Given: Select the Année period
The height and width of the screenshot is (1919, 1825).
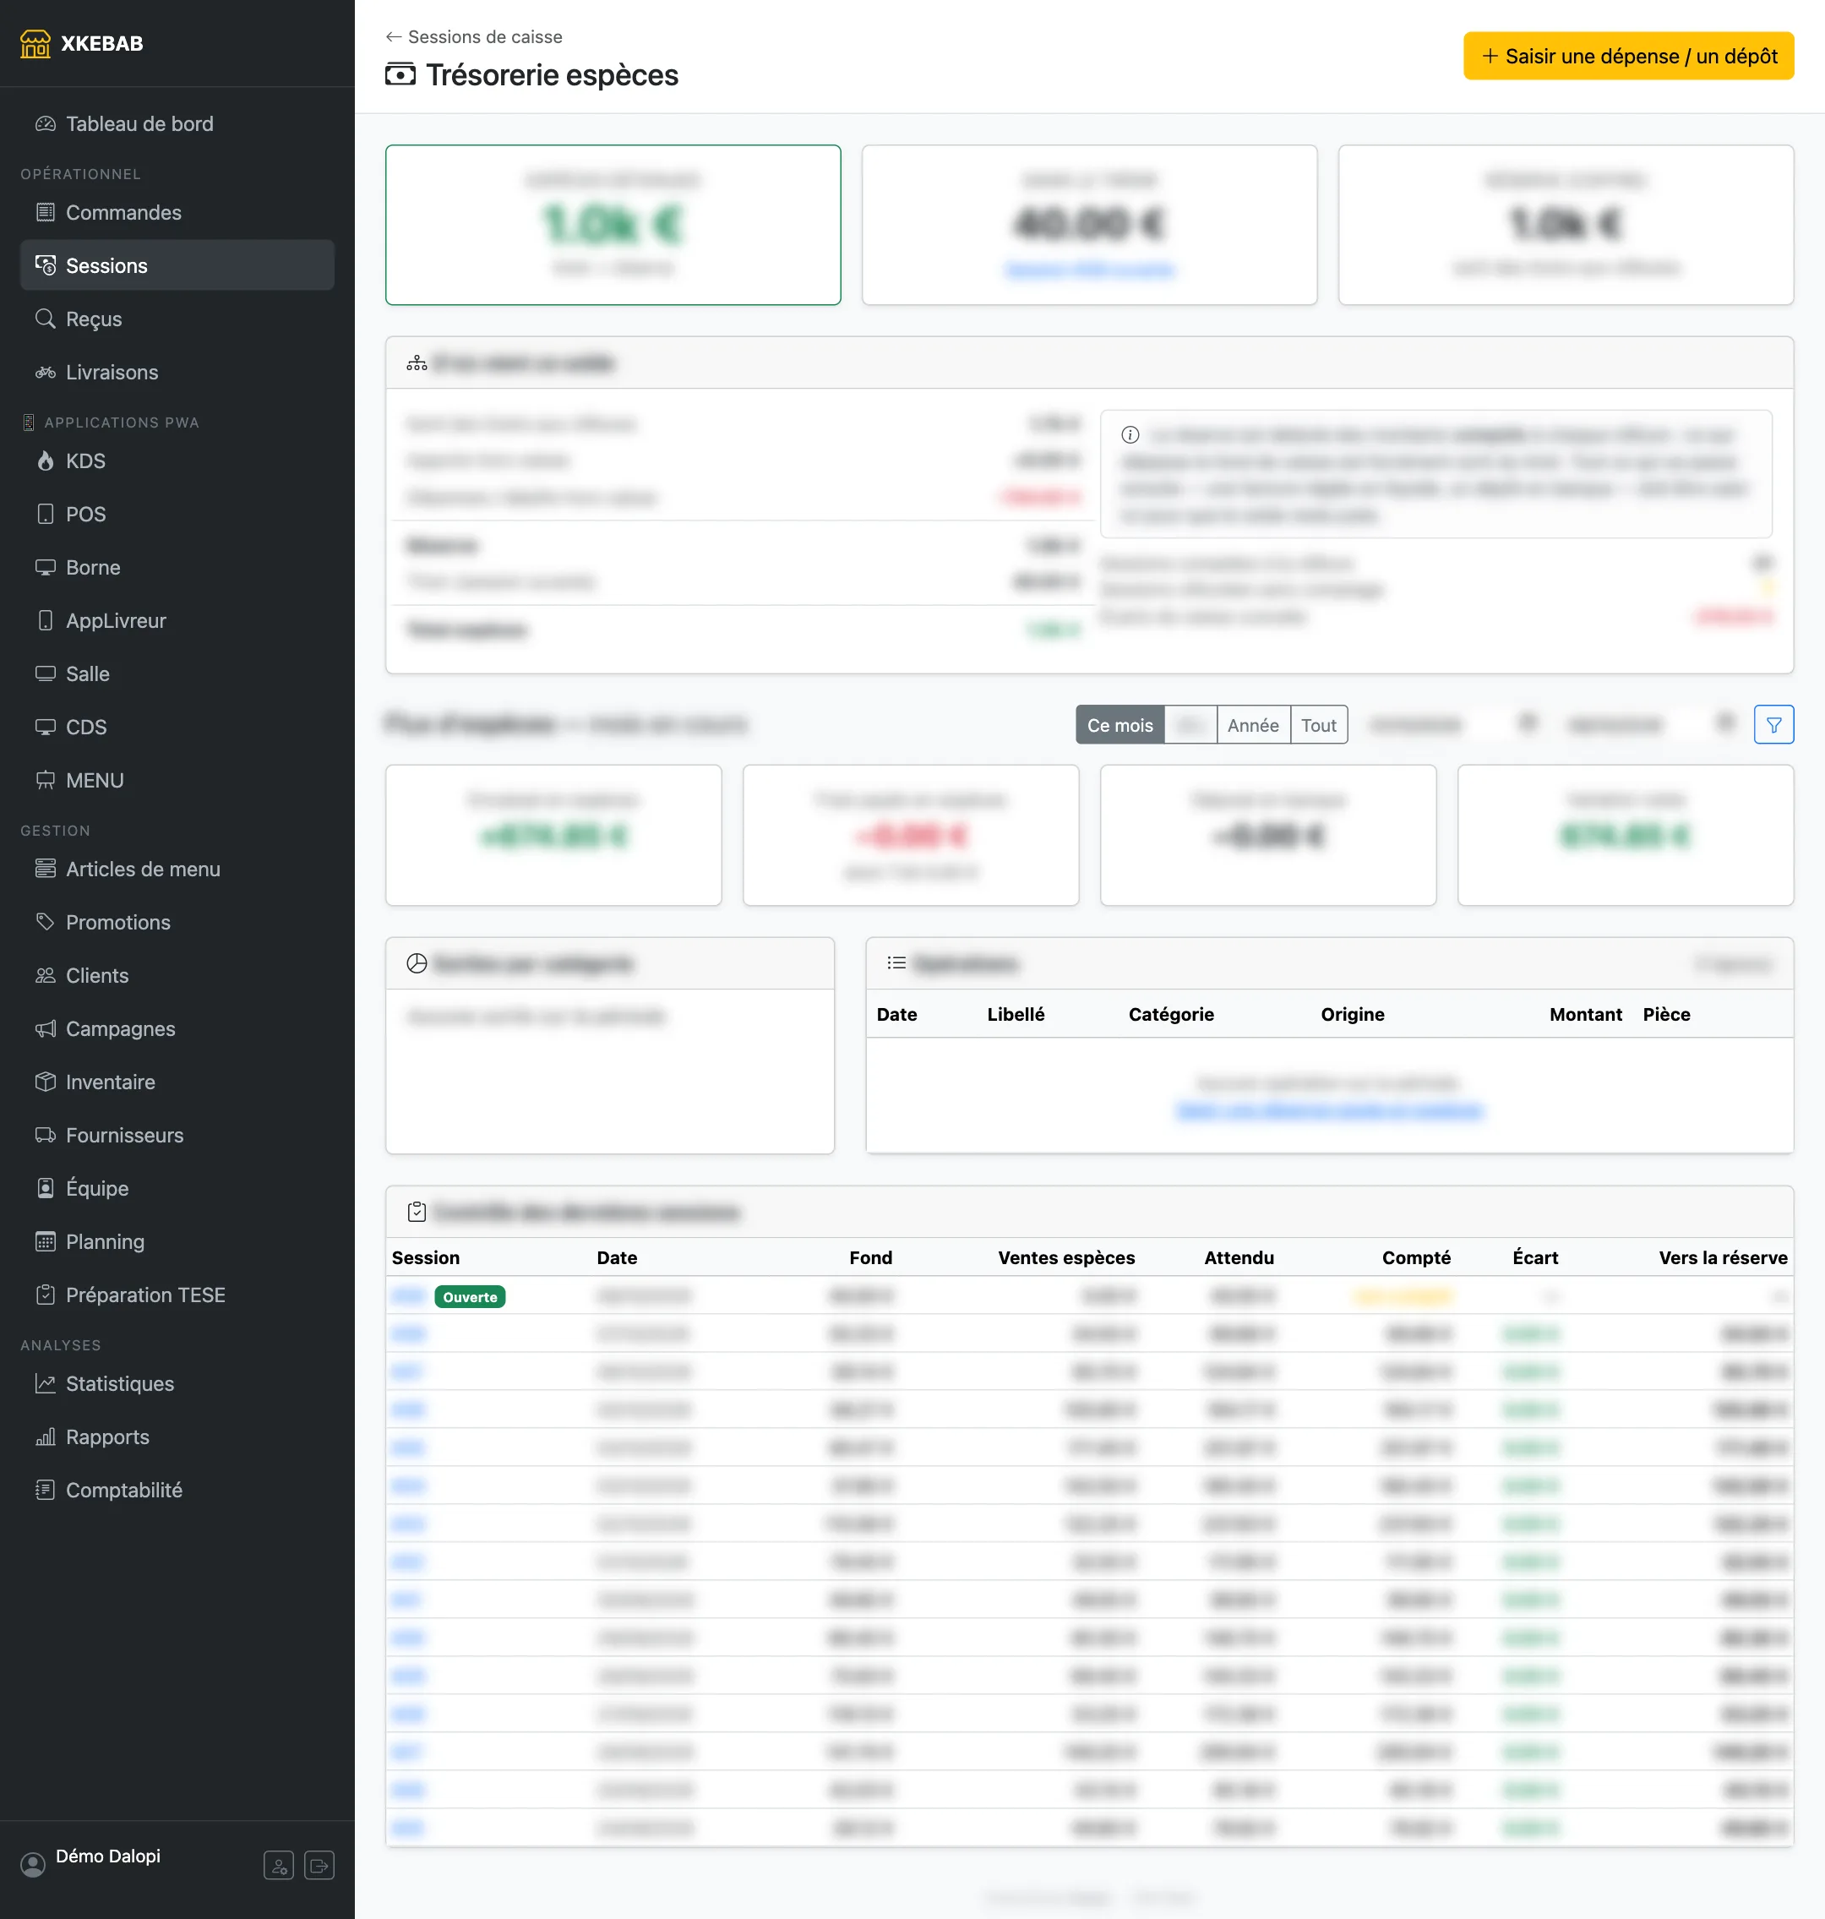Looking at the screenshot, I should pos(1253,725).
